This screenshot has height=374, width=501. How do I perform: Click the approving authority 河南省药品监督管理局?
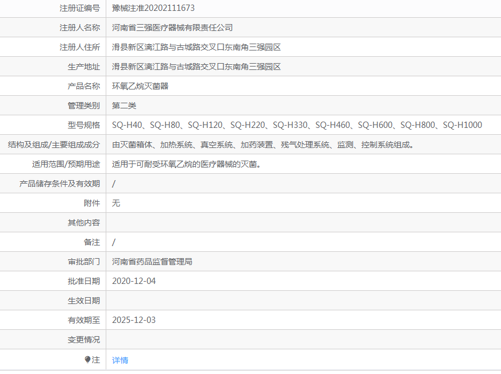[x=152, y=262]
